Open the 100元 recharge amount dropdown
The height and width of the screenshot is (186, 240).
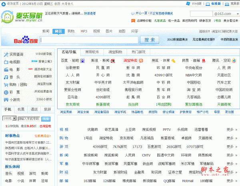click(x=14, y=118)
